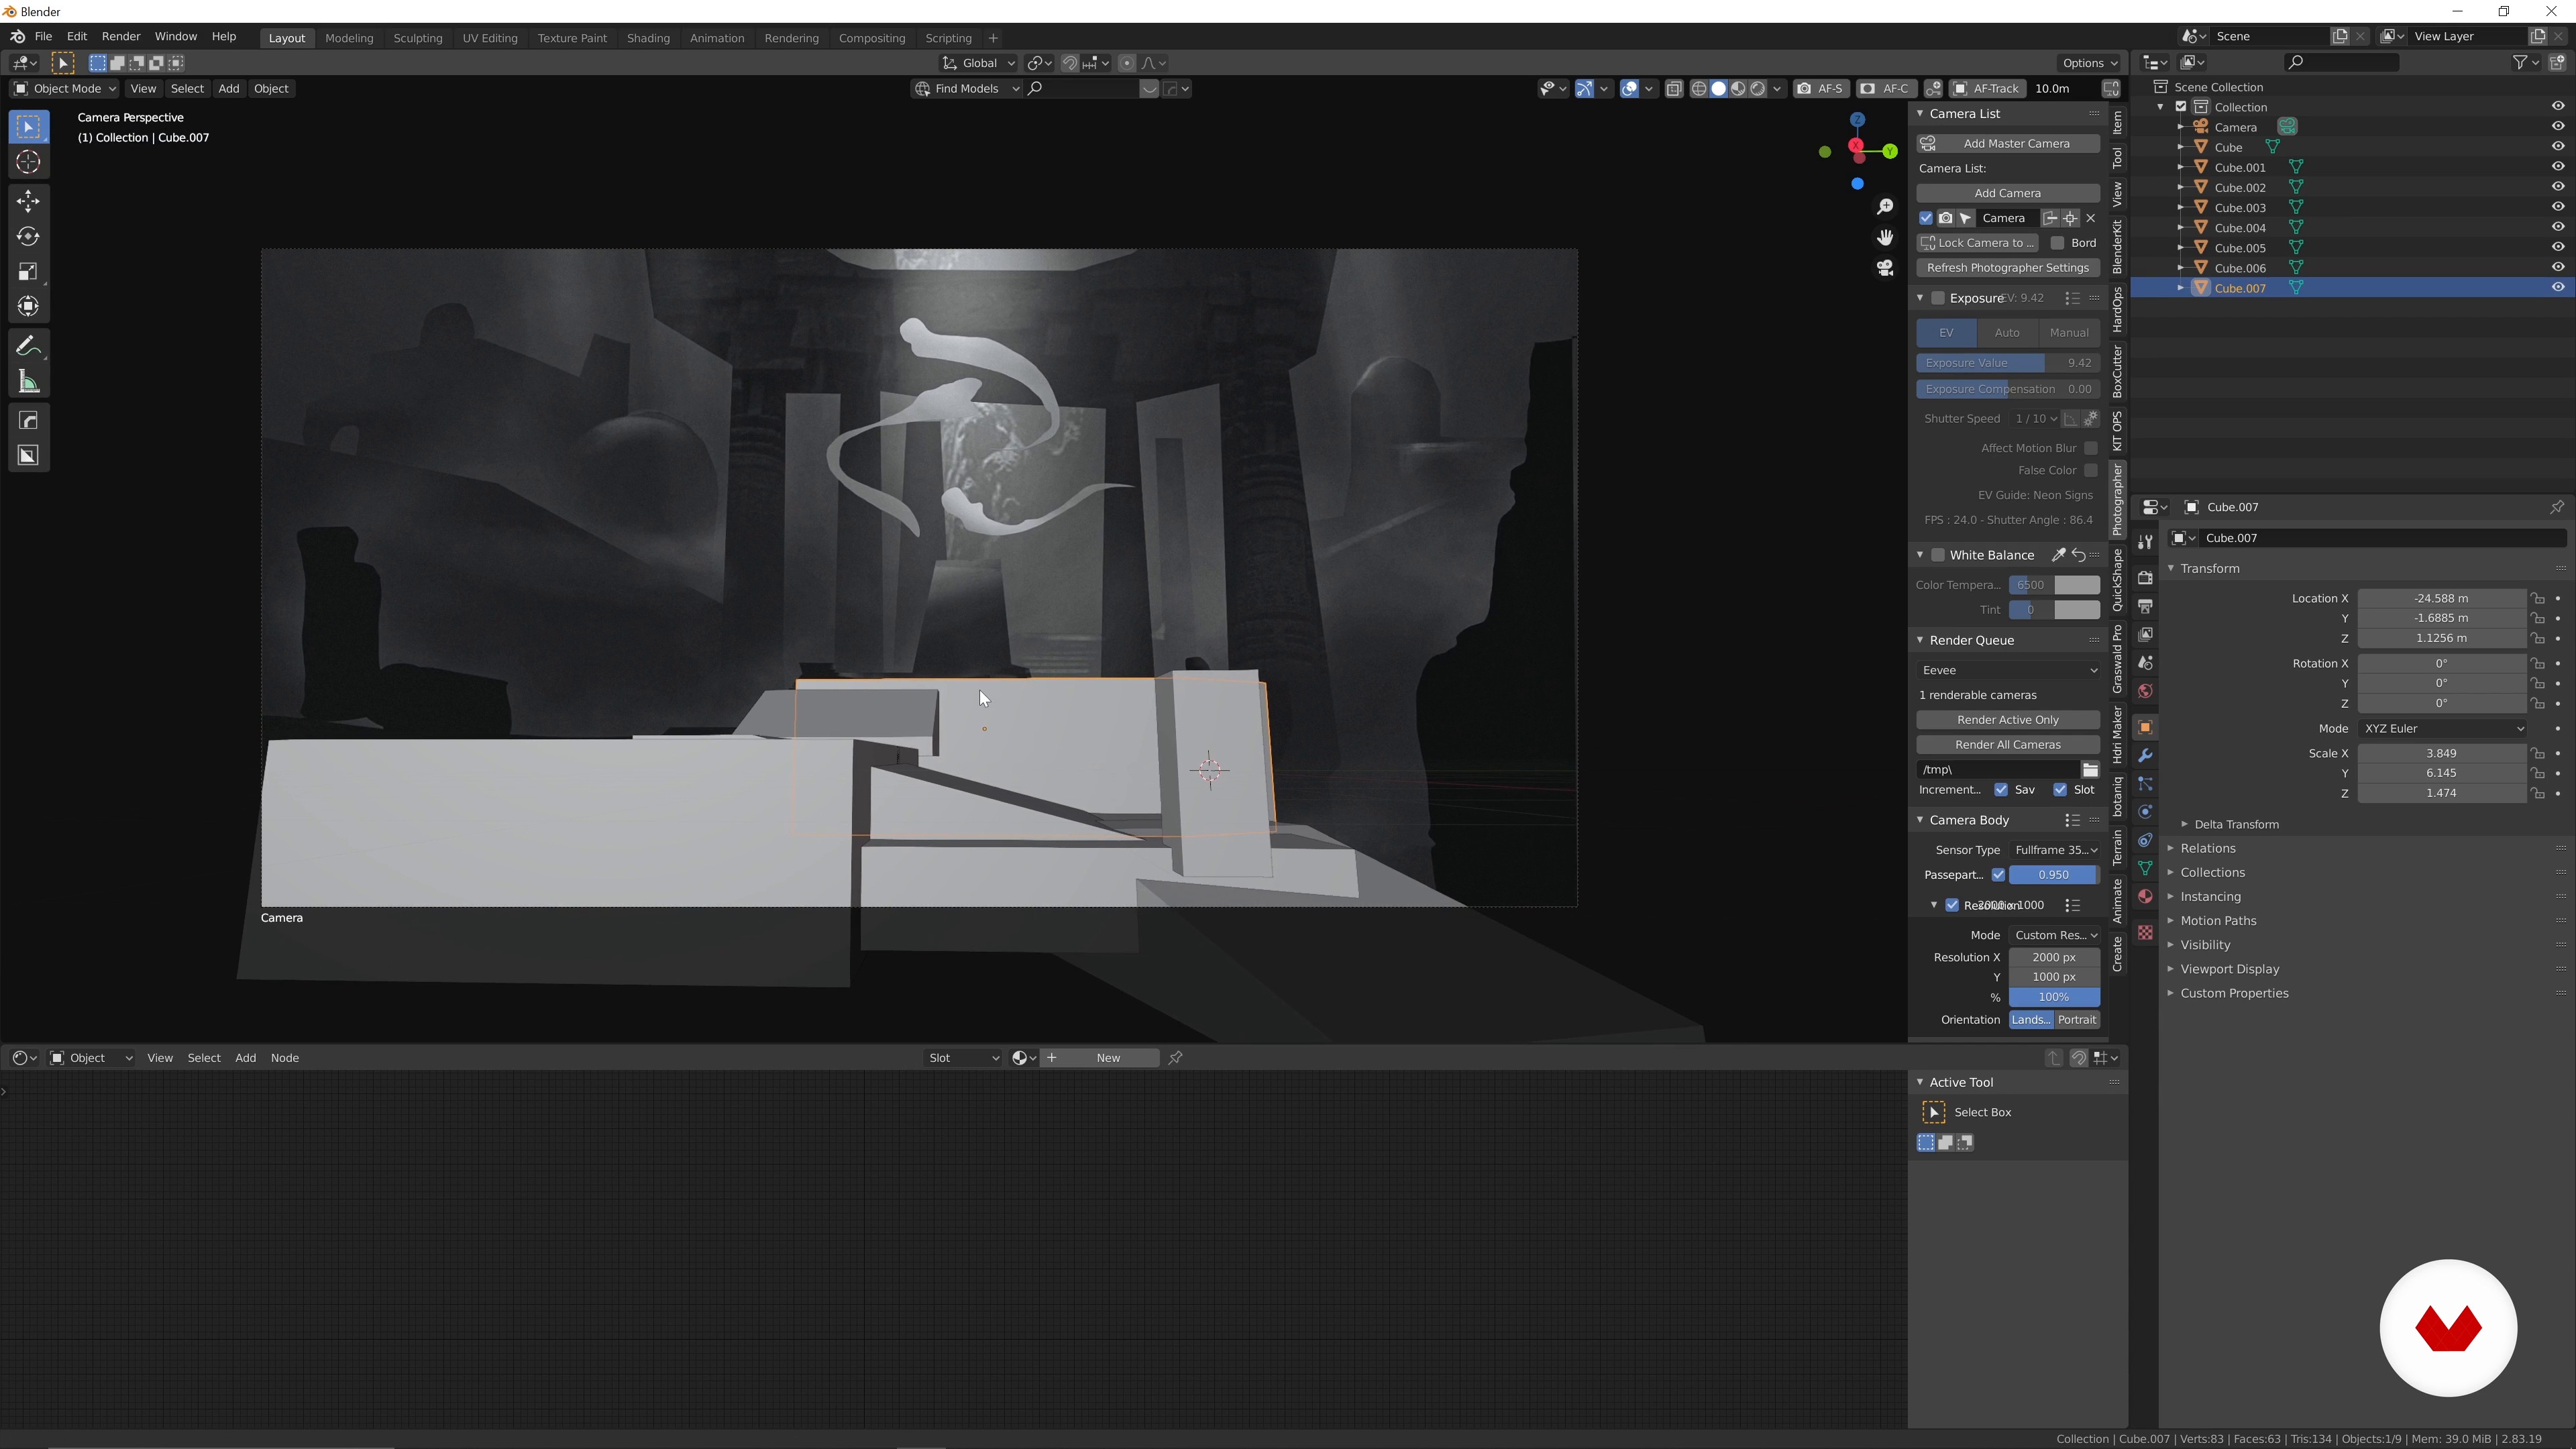Click Add Master Camera button

point(2008,143)
